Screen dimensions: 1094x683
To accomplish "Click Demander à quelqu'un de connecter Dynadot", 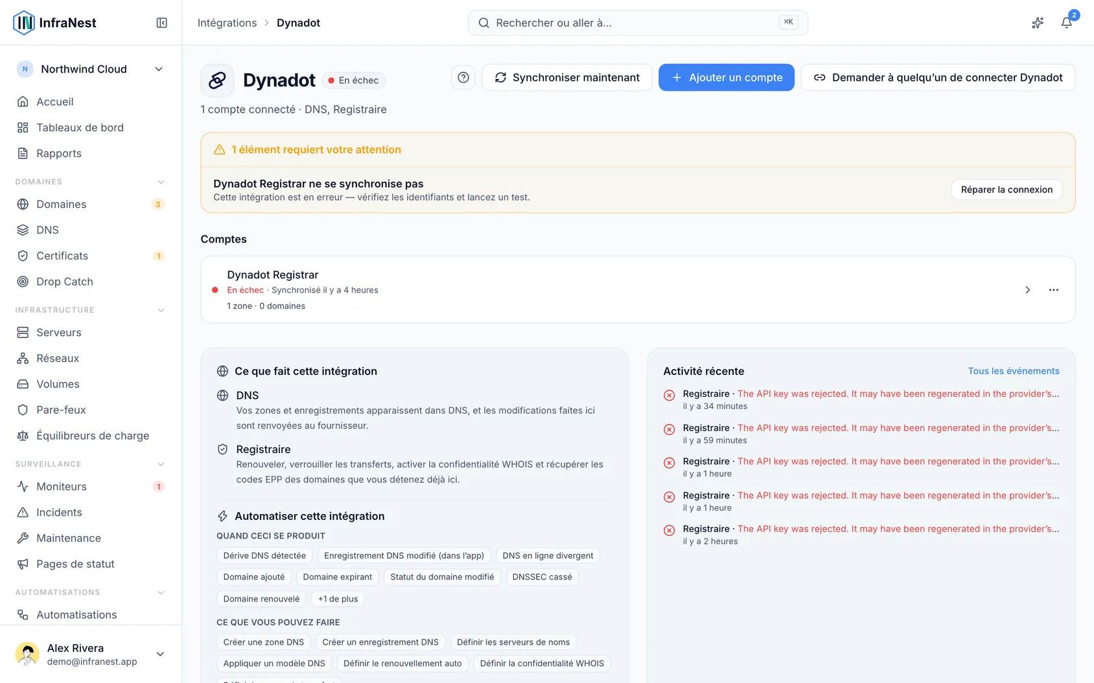I will [938, 78].
